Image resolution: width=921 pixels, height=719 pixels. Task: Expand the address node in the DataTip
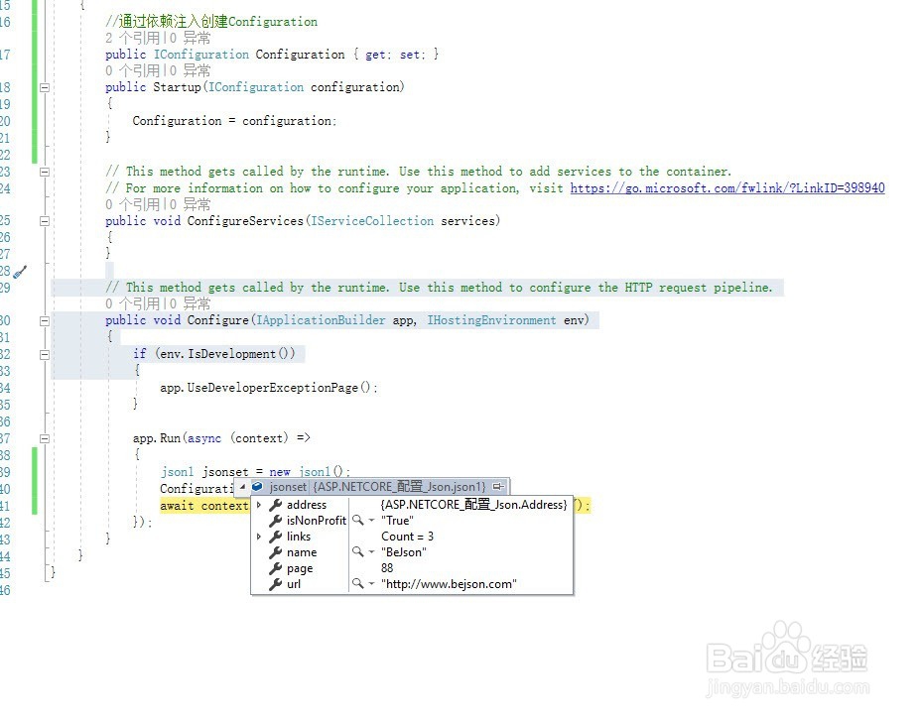pyautogui.click(x=260, y=505)
